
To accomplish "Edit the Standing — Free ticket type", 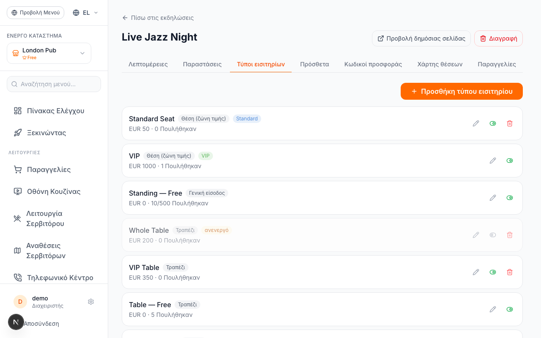I will click(x=493, y=198).
